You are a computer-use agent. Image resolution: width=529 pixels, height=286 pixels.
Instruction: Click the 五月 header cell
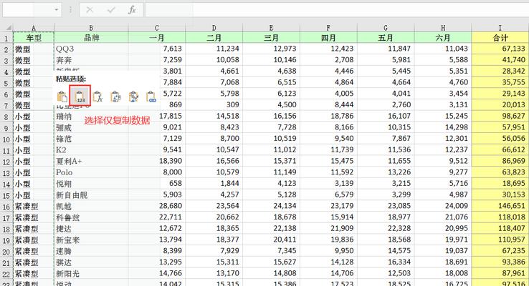pyautogui.click(x=386, y=38)
